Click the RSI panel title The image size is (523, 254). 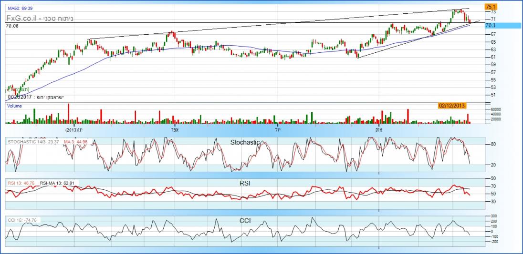245,183
